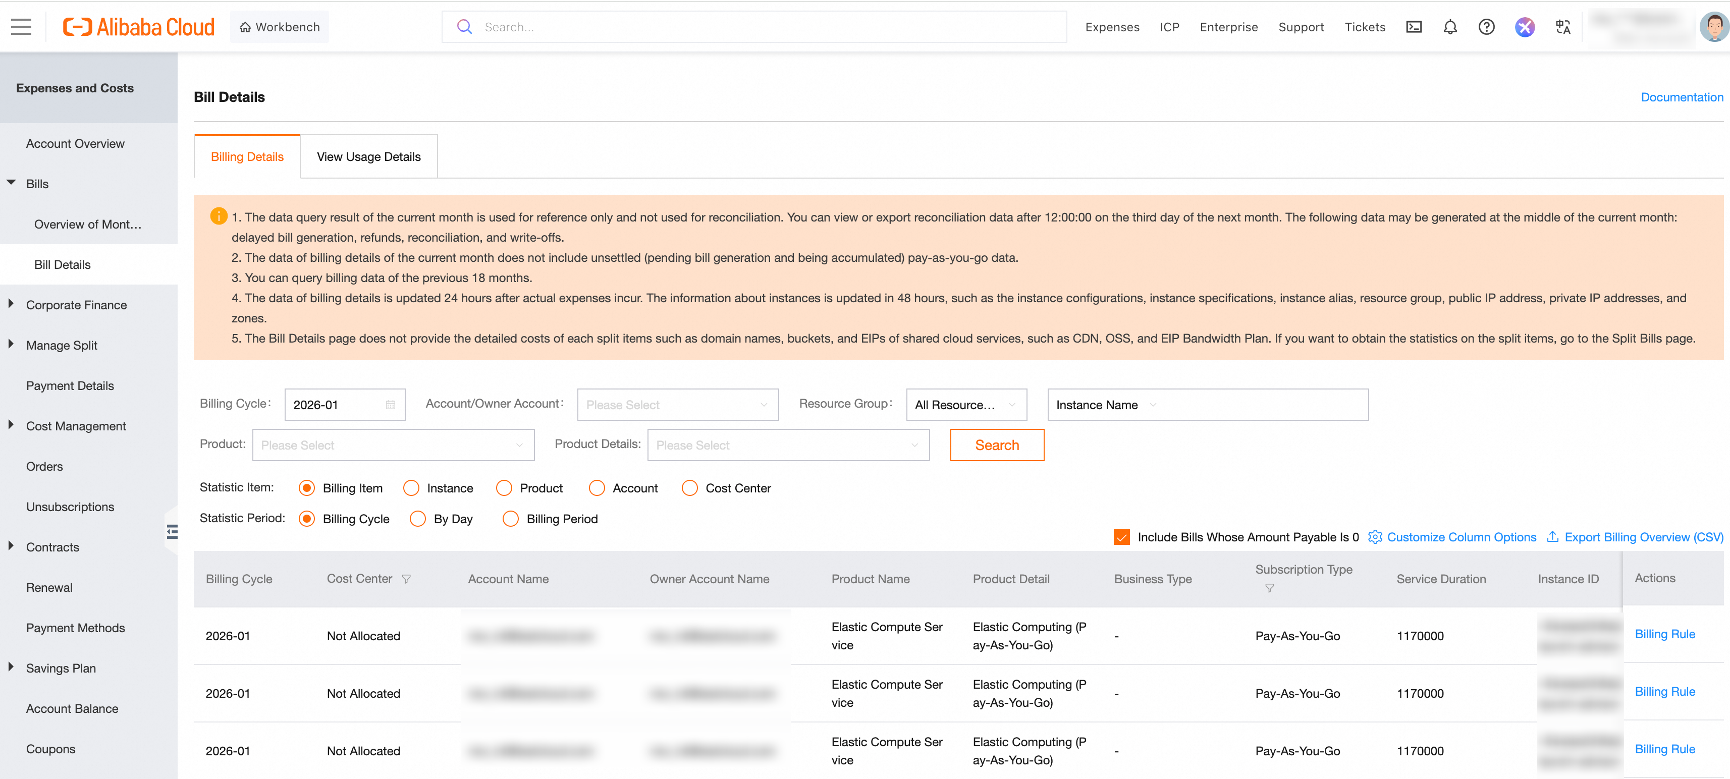Select the By Day statistic period

coord(418,519)
